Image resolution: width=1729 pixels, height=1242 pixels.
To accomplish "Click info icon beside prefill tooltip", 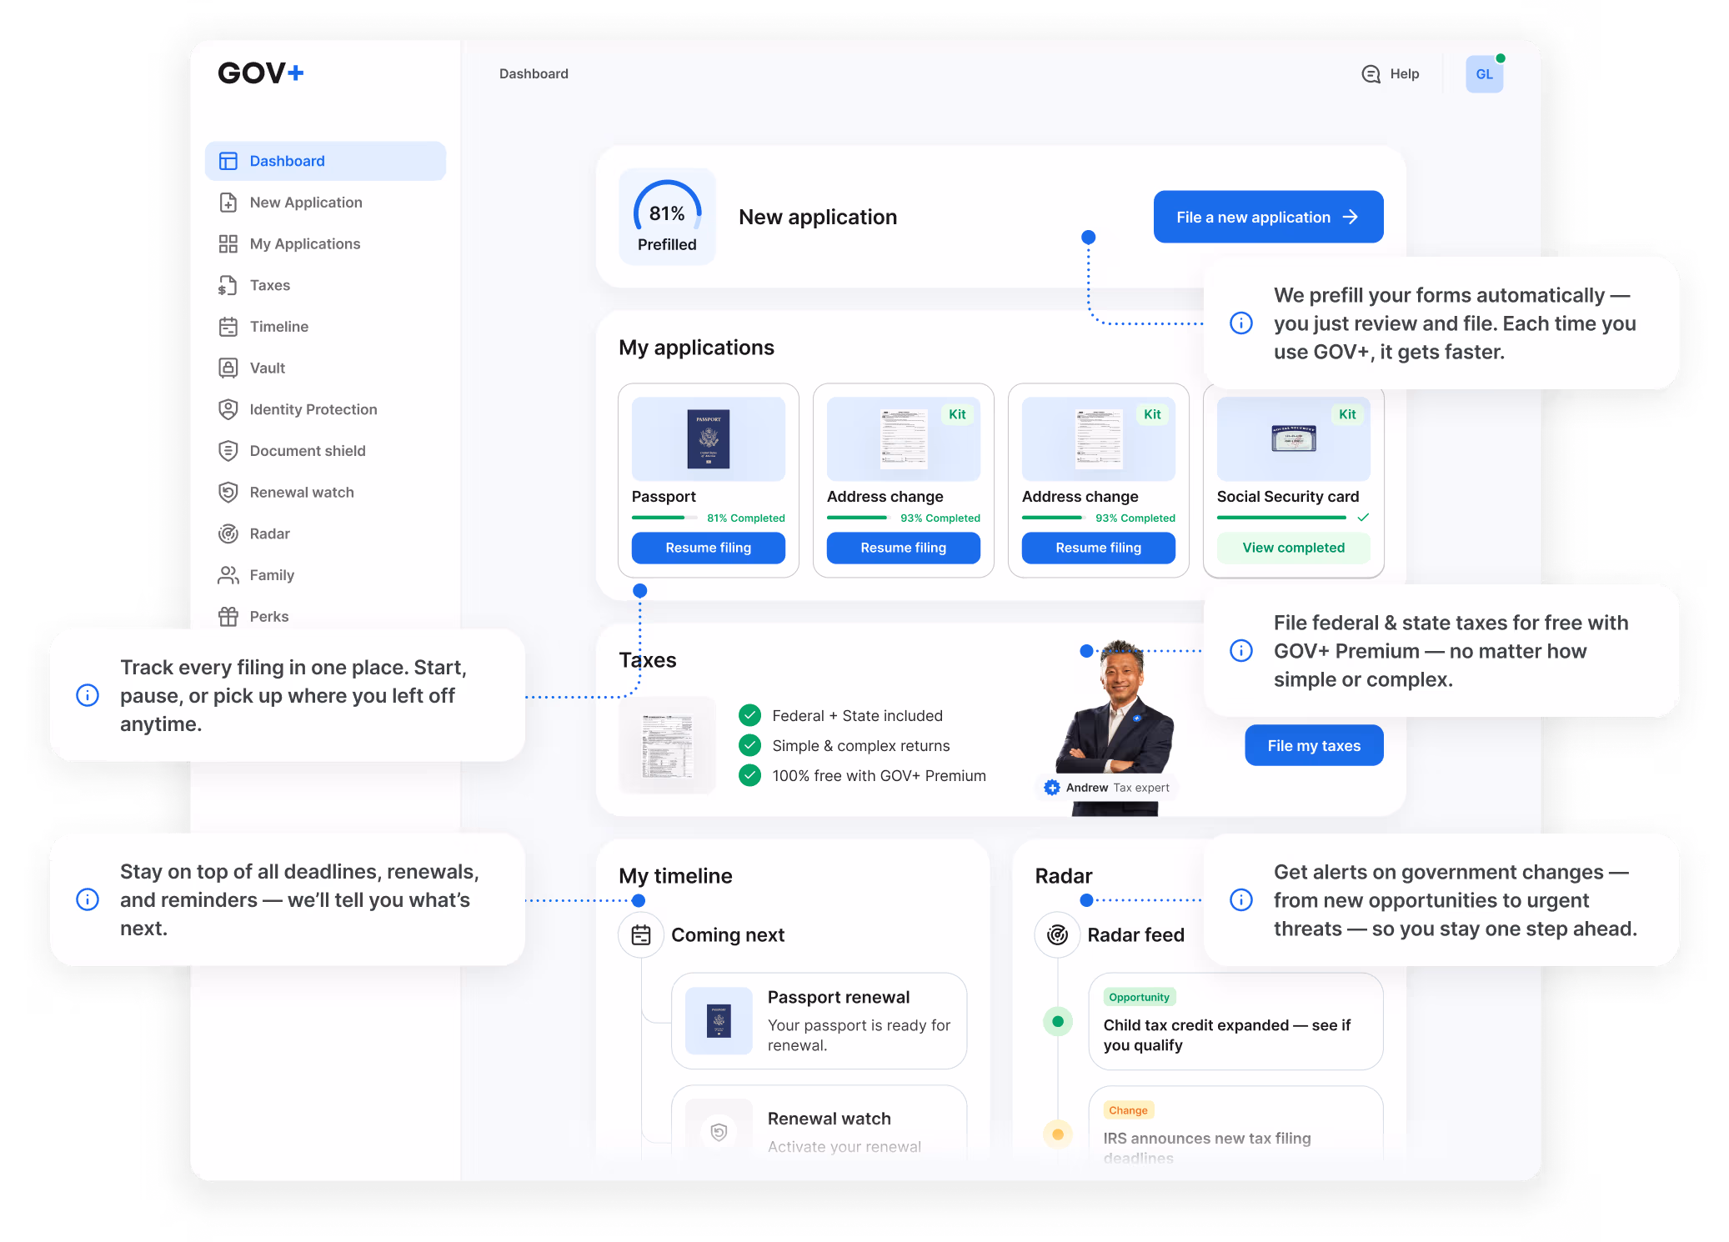I will (x=1240, y=323).
